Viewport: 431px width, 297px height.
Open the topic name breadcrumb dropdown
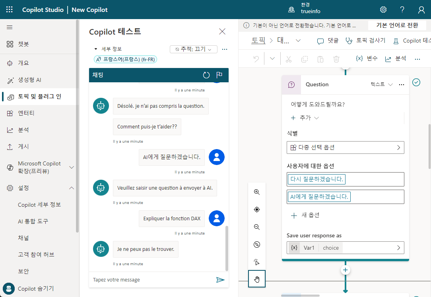pyautogui.click(x=298, y=41)
